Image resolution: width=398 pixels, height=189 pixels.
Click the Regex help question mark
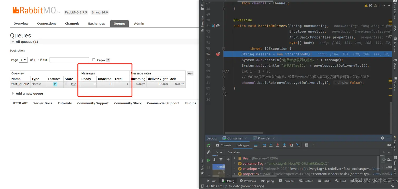pyautogui.click(x=108, y=60)
